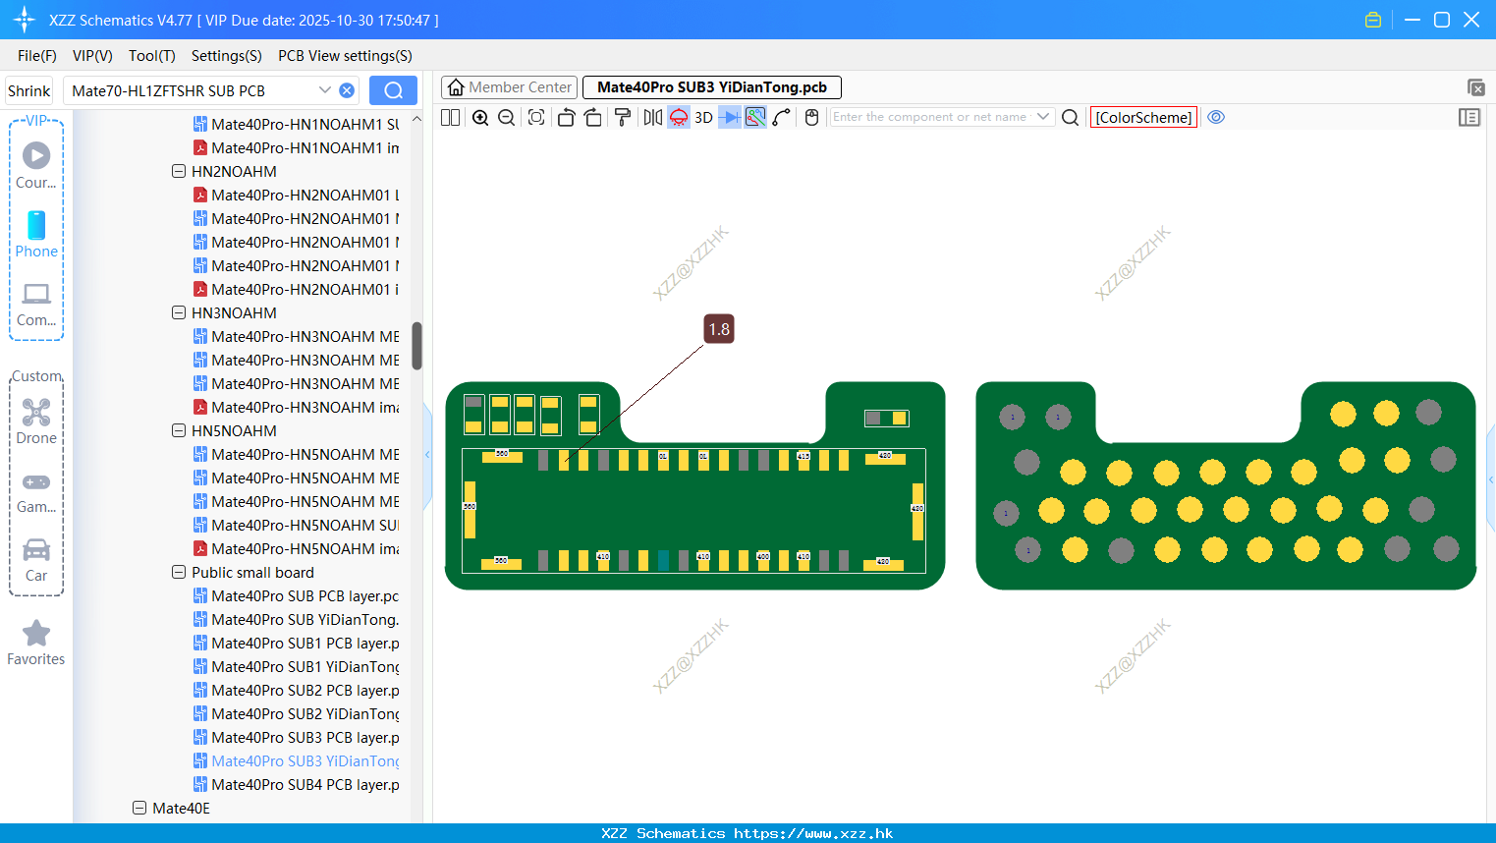Collapse the Mate40E tree node
The image size is (1496, 843).
139,808
